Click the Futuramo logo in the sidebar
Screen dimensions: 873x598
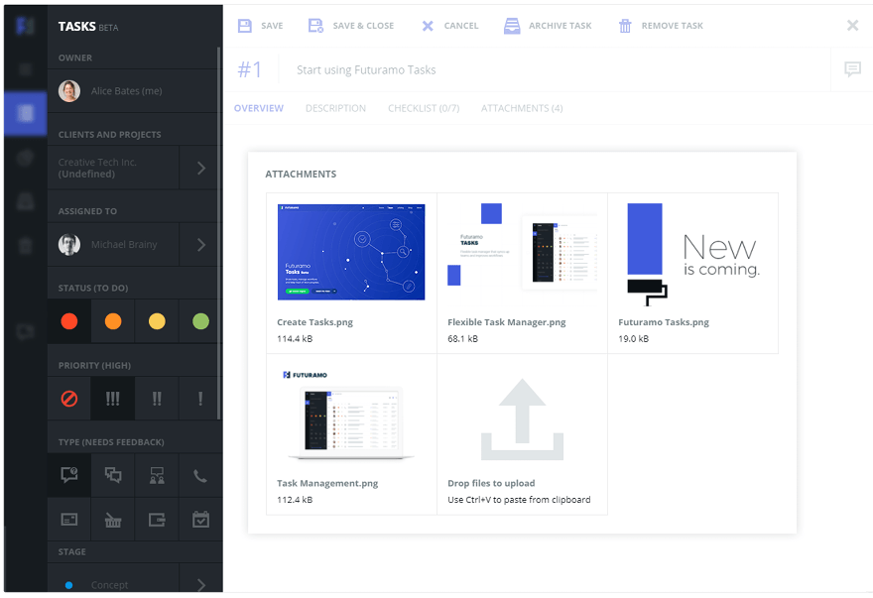[x=25, y=26]
